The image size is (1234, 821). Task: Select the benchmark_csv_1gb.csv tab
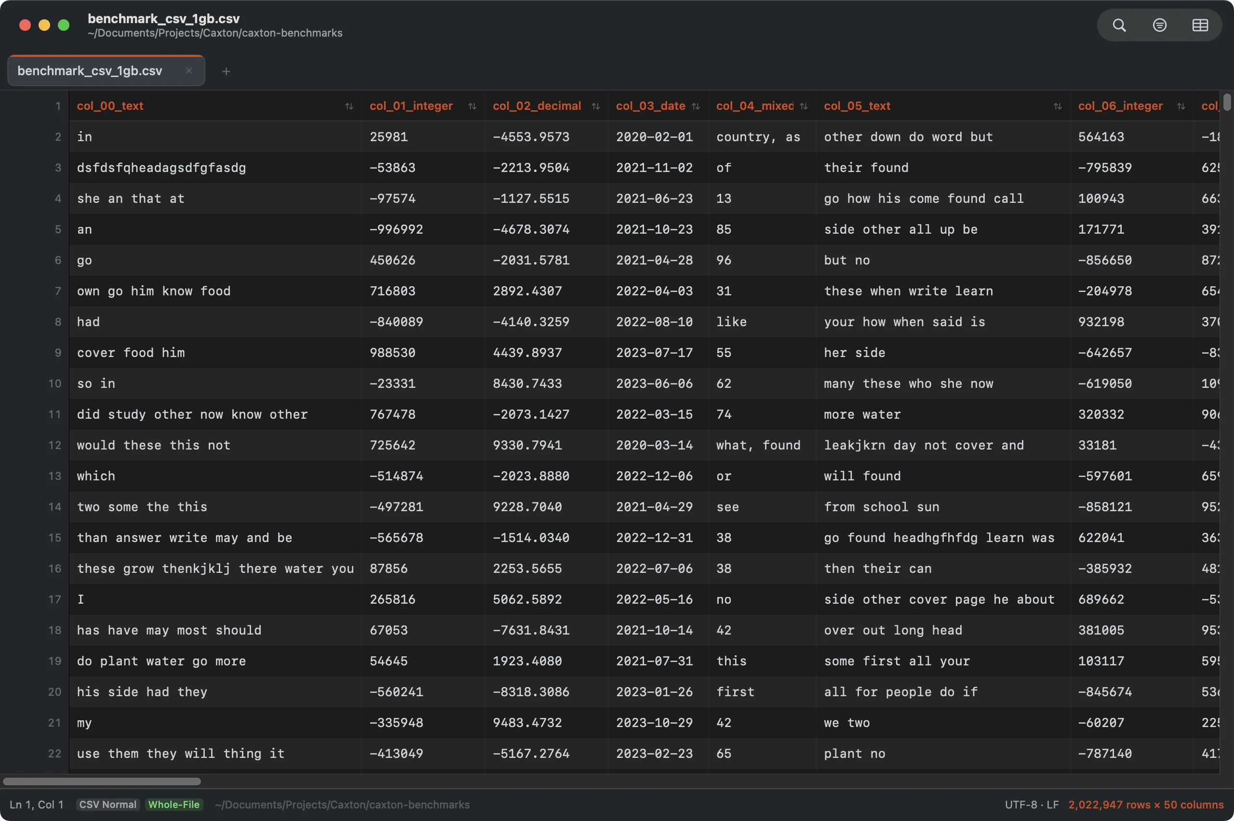pyautogui.click(x=106, y=71)
